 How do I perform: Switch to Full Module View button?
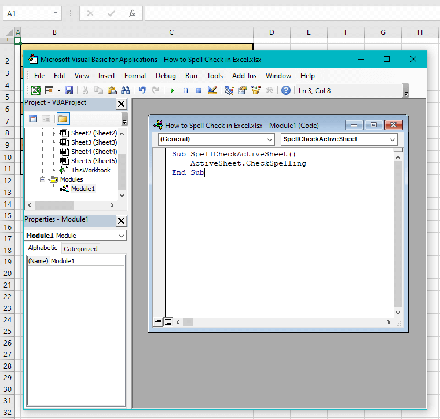[167, 322]
